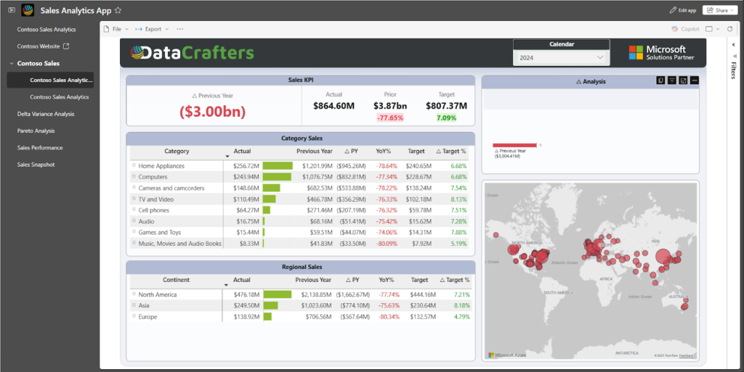Screen dimensions: 744x372
Task: Open the Feedback link on the map
Action: pos(686,356)
